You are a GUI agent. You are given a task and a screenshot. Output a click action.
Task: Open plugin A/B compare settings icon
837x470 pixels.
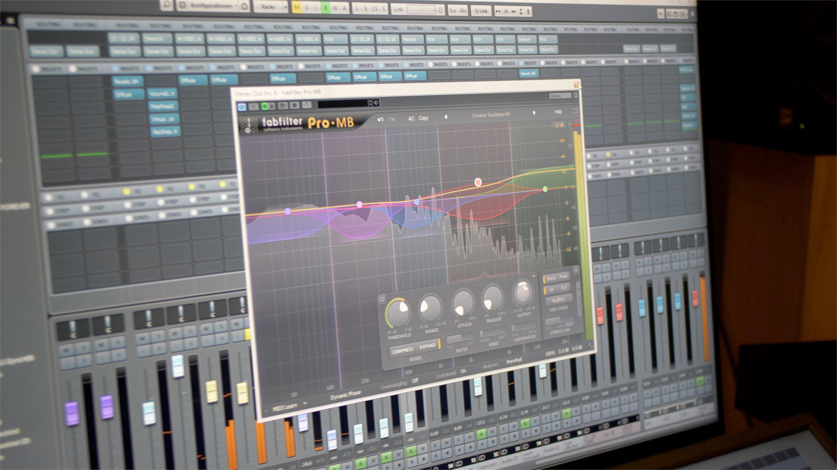pyautogui.click(x=283, y=105)
